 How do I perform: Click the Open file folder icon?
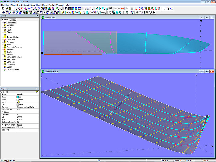(6, 9)
